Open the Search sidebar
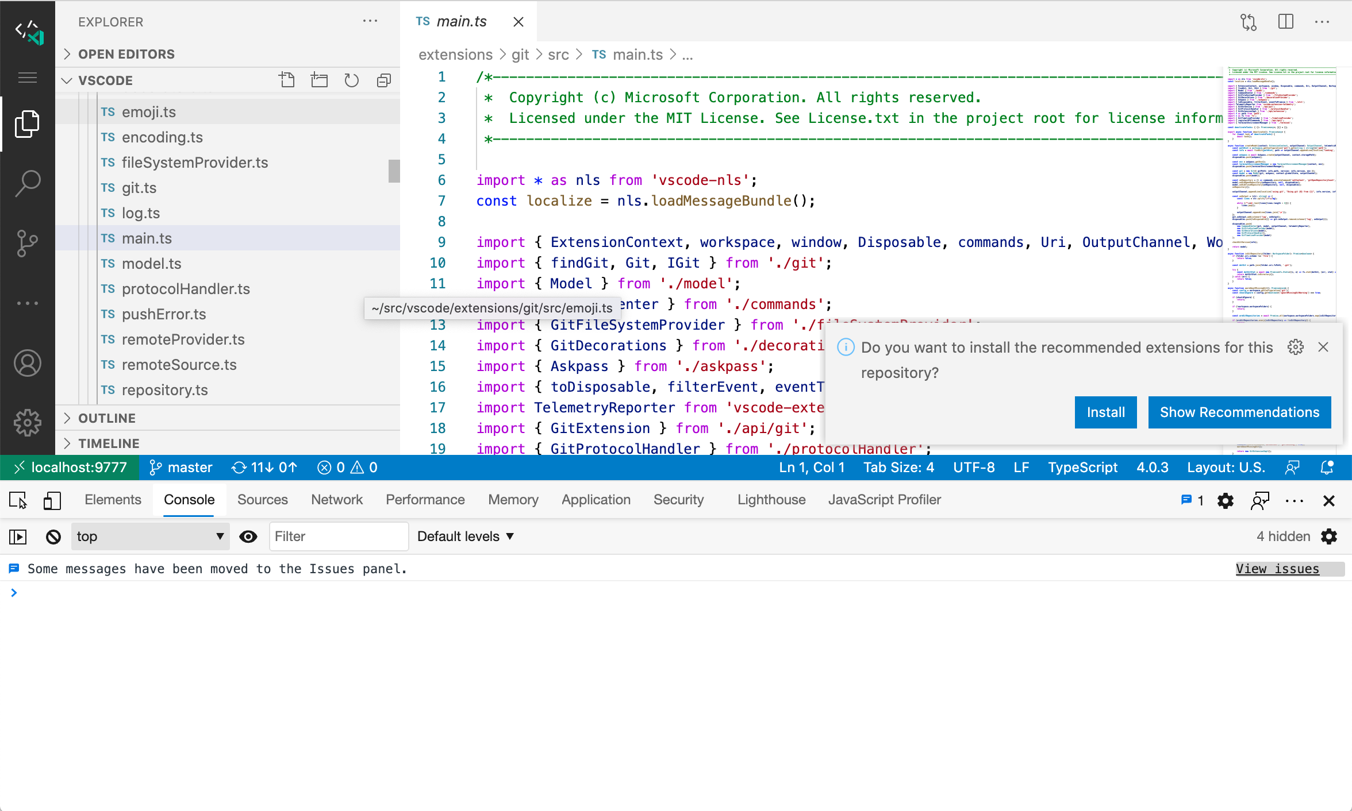 point(27,183)
